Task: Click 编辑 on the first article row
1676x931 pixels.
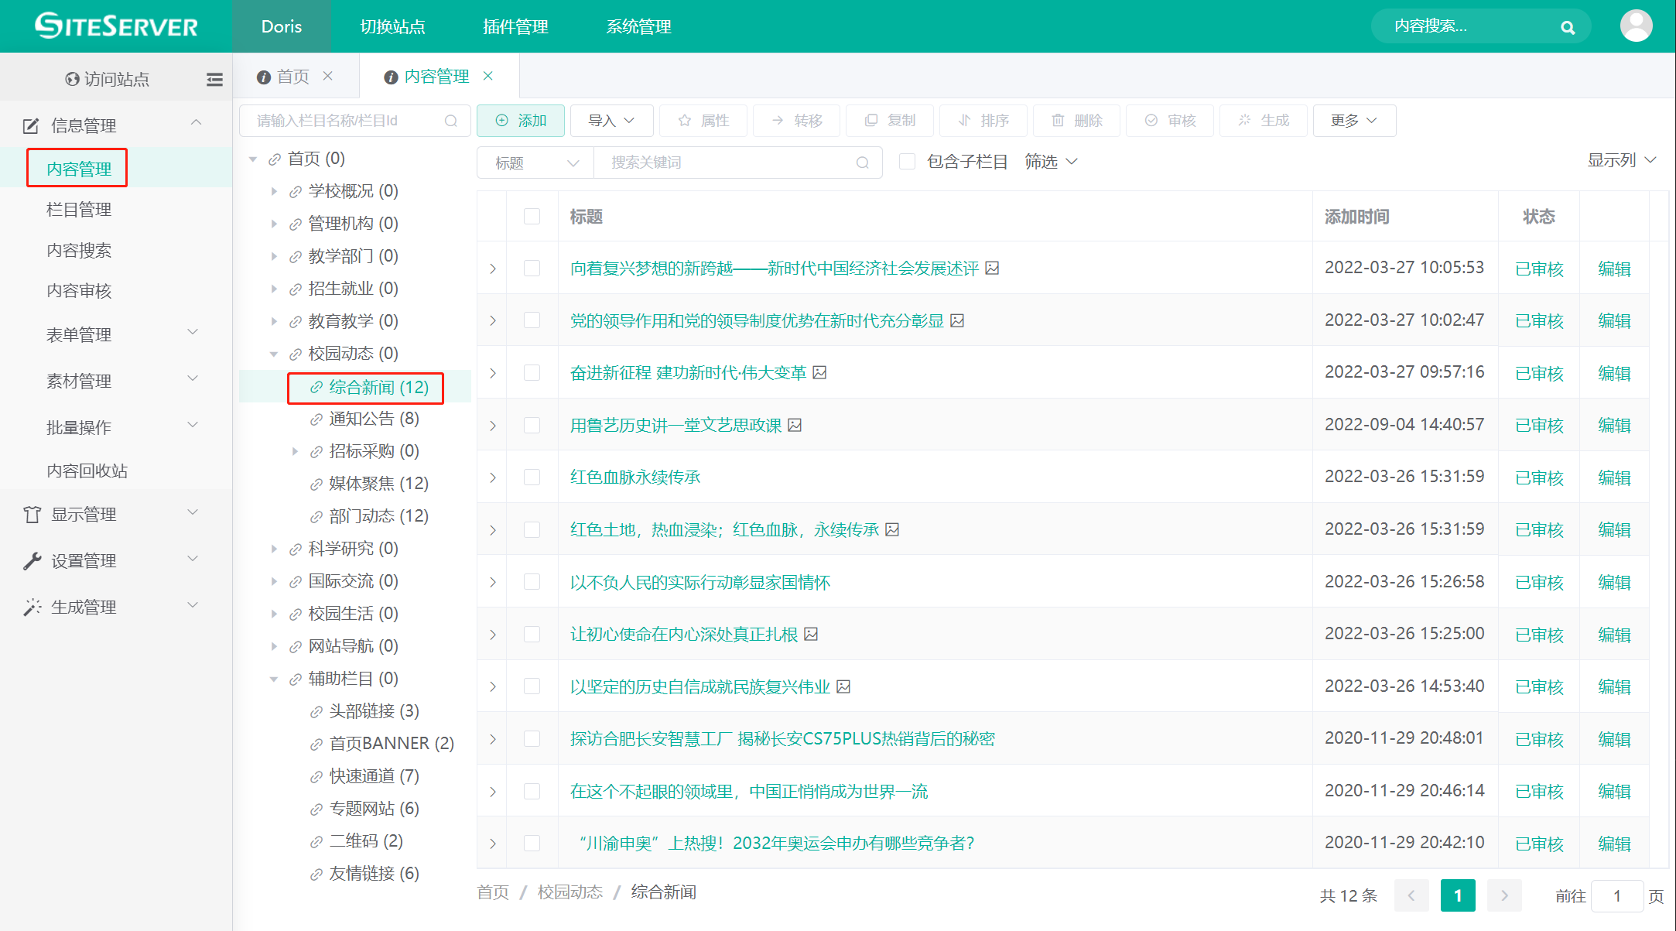Action: (1615, 268)
